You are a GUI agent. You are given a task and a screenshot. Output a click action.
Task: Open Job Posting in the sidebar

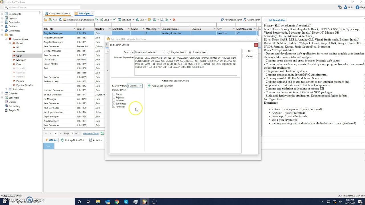click(14, 106)
